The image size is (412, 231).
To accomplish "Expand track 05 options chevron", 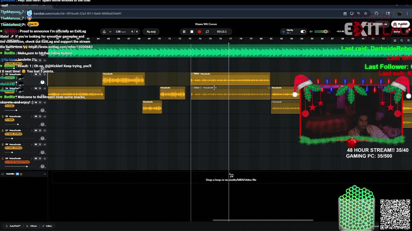I will [45, 102].
